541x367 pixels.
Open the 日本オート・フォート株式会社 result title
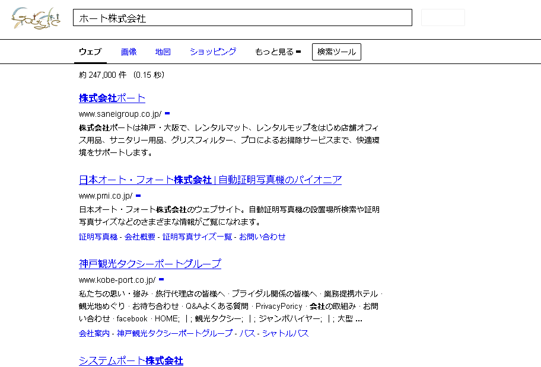[210, 180]
